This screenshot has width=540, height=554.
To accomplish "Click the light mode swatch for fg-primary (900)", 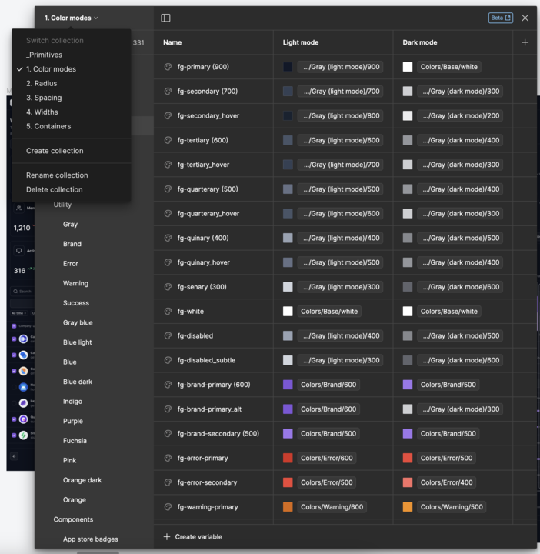I will pos(288,67).
